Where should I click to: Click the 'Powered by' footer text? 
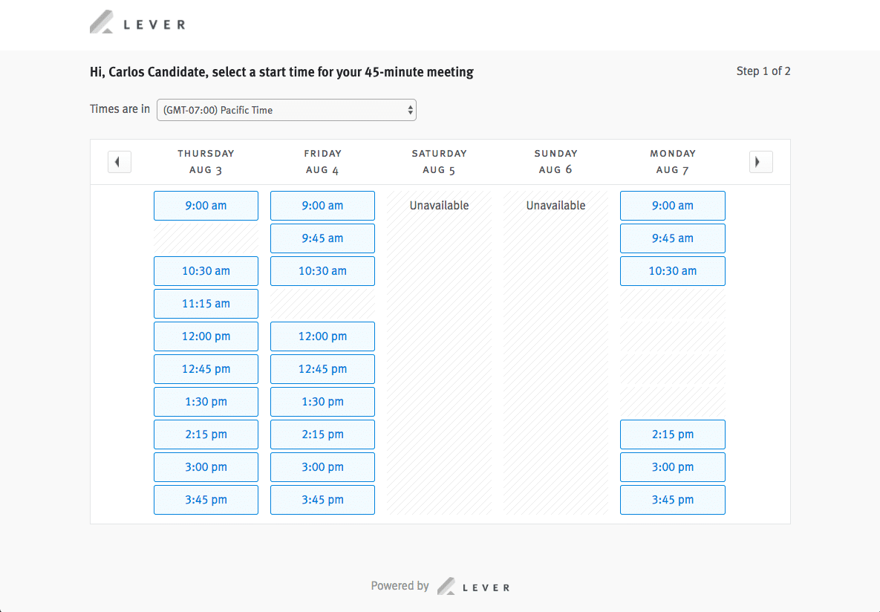coord(400,585)
